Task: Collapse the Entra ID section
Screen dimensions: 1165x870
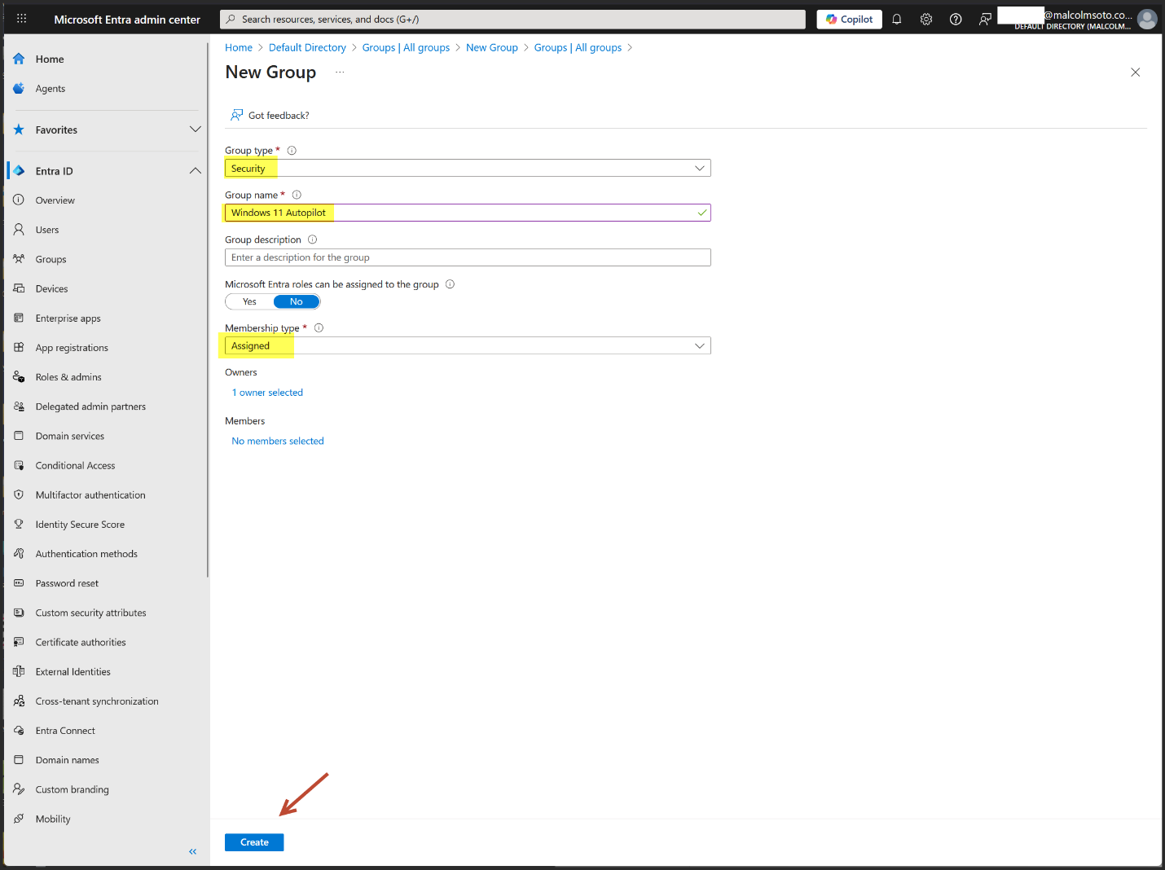Action: 195,171
